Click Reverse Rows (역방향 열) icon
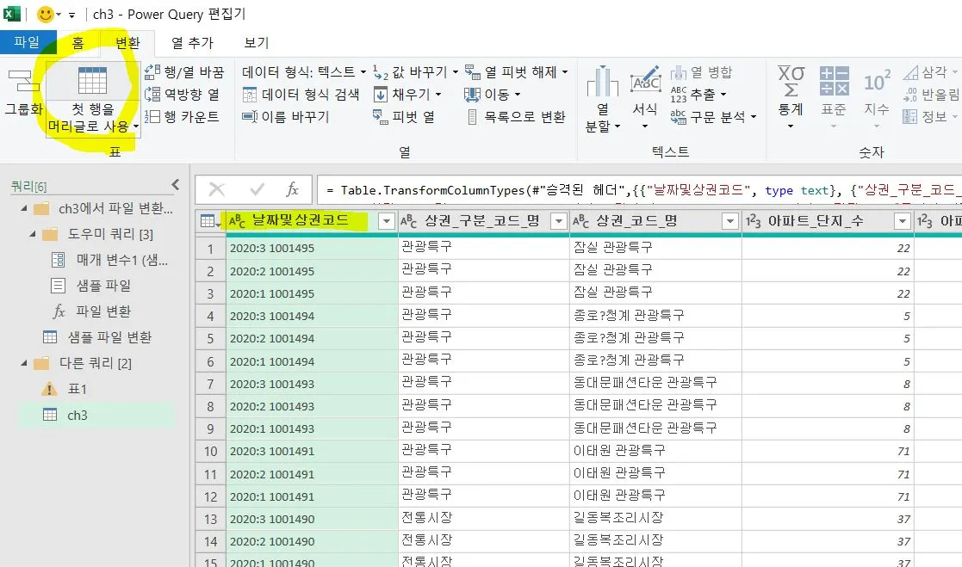This screenshot has height=567, width=962. coord(152,95)
